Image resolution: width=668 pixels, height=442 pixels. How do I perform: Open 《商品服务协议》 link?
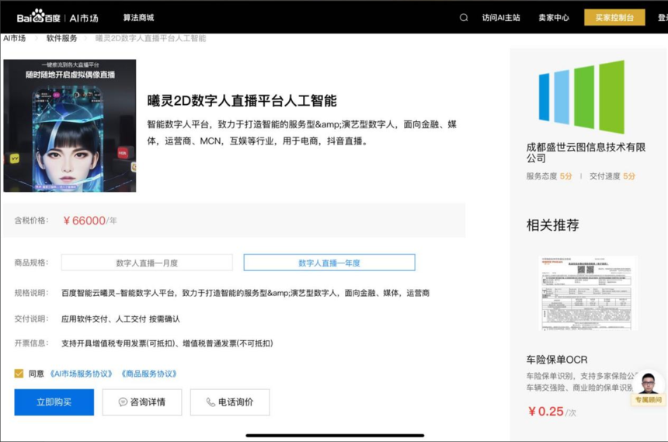(148, 374)
